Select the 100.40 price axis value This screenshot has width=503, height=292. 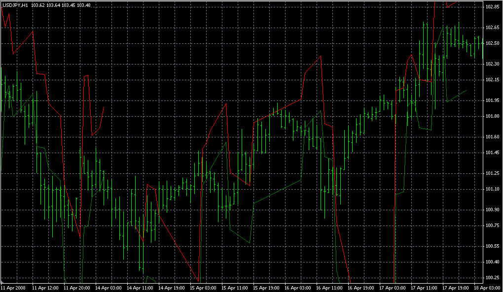(x=493, y=262)
